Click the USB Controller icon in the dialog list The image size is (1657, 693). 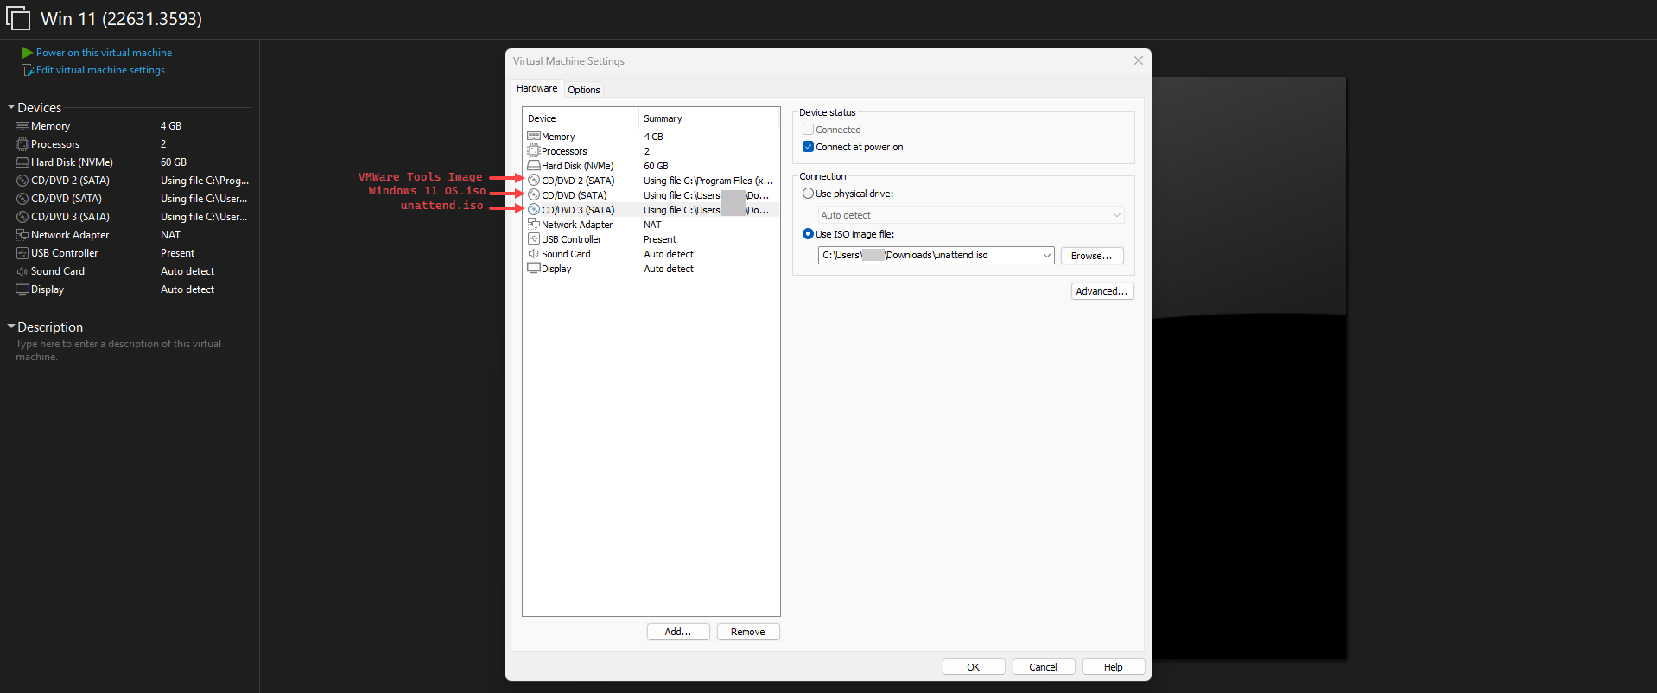[x=534, y=239]
